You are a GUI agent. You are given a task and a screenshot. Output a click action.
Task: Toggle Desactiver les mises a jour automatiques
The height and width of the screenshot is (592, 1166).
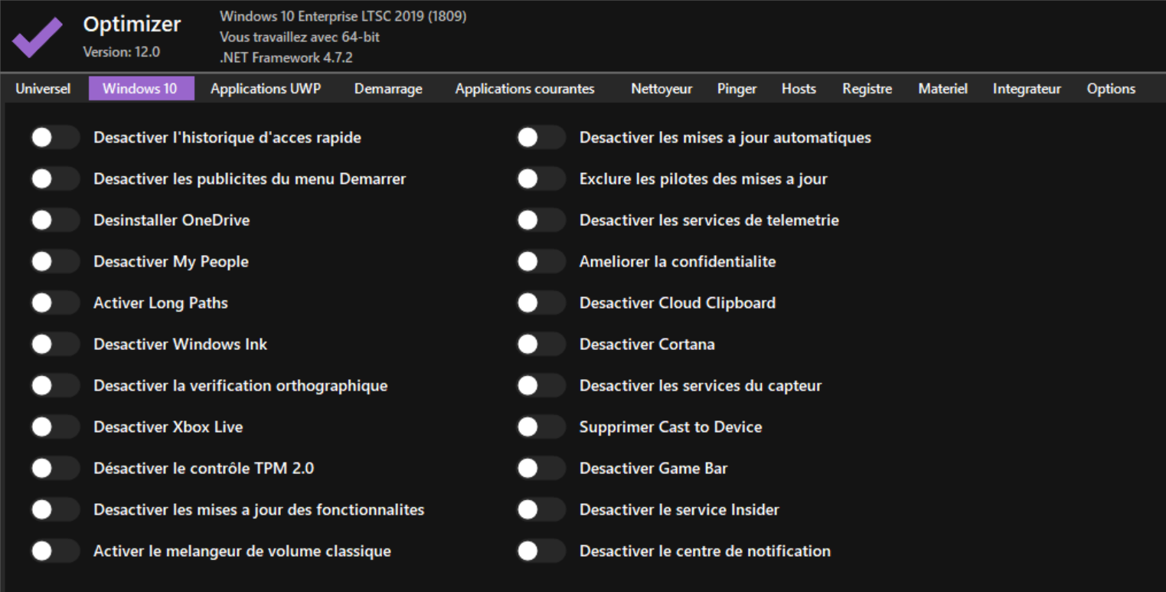point(541,138)
